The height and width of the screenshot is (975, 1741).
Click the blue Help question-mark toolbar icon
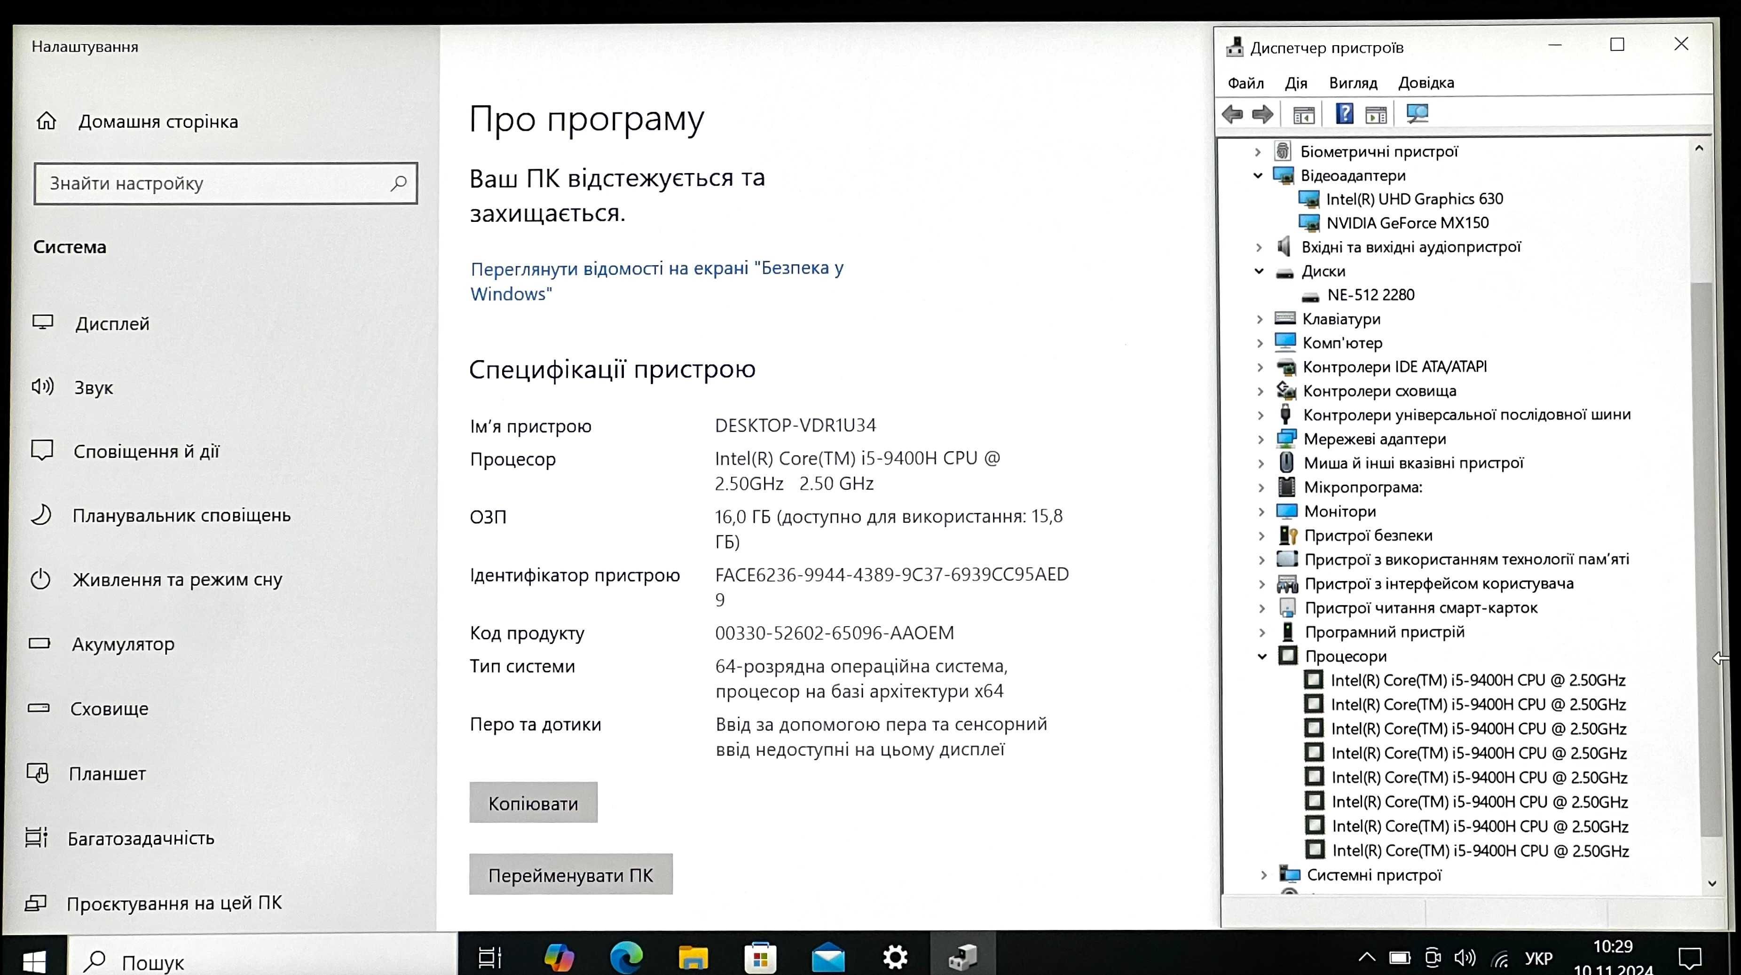[1344, 113]
